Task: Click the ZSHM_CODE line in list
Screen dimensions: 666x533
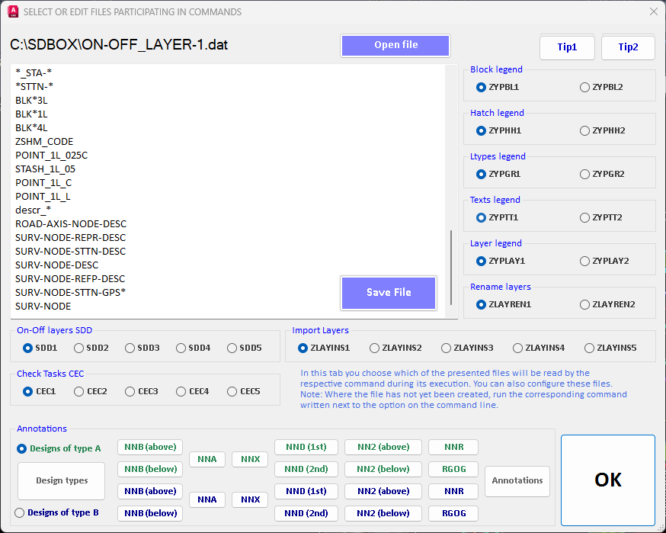Action: coord(44,142)
